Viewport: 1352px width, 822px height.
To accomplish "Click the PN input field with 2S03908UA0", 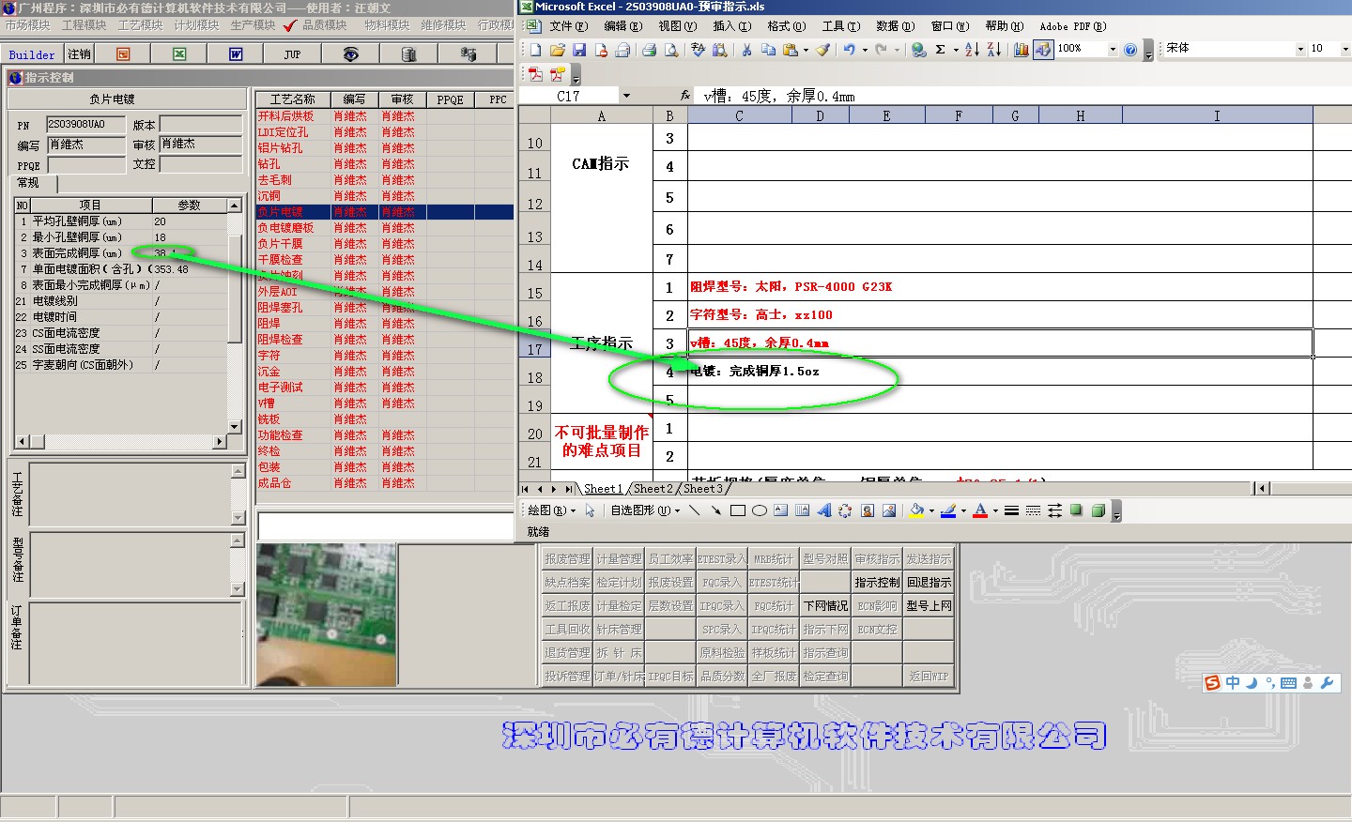I will (85, 124).
